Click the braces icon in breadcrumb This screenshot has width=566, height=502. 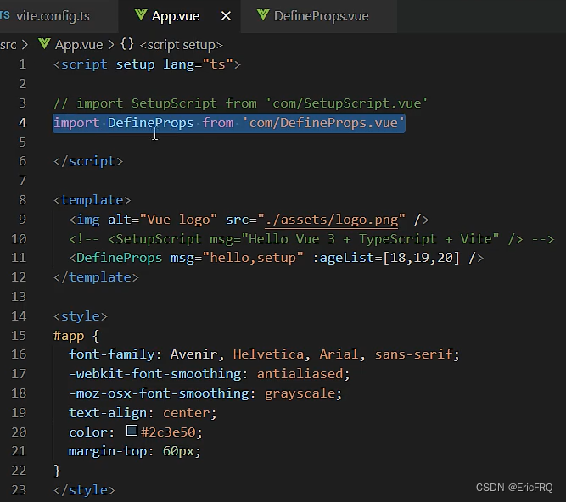click(x=126, y=44)
